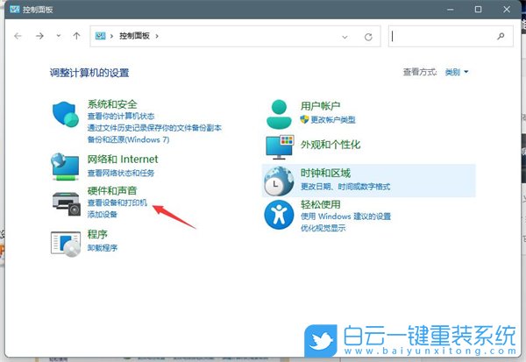
Task: Open the Network and Internet globe icon
Action: tap(66, 167)
